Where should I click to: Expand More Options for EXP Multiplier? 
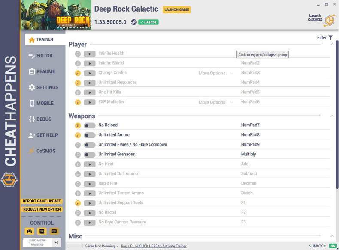[x=216, y=102]
